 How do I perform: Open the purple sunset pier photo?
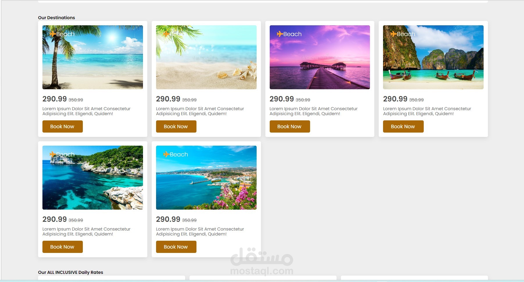pos(320,57)
